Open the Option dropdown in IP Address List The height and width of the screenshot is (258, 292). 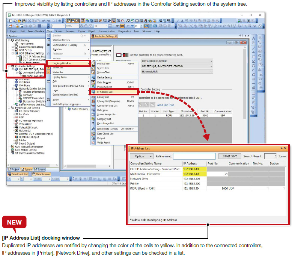click(x=141, y=156)
